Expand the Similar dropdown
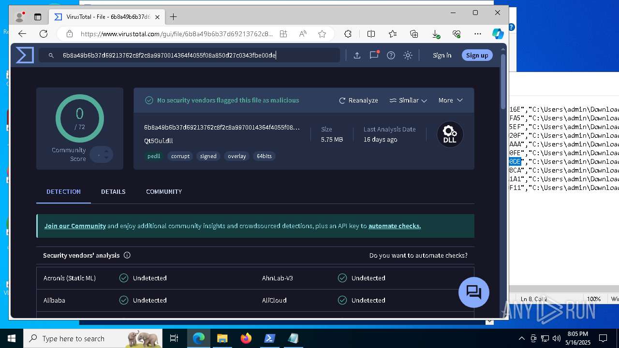Image resolution: width=619 pixels, height=348 pixels. [x=408, y=101]
